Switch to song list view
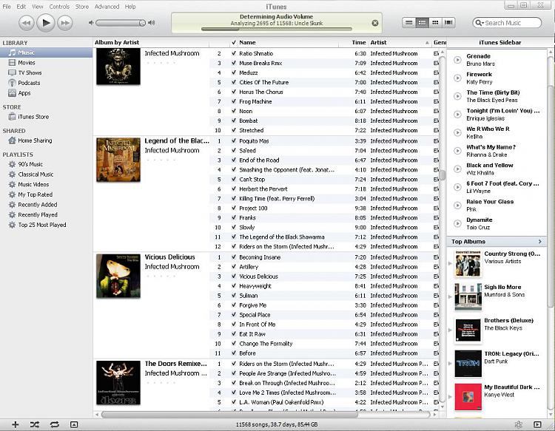Screen dimensions: 555x431 pyautogui.click(x=408, y=23)
